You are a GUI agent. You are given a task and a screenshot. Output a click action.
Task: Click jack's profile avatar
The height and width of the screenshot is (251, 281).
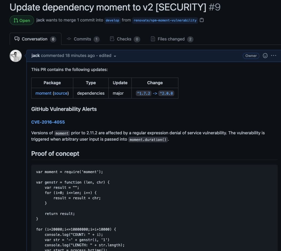pos(16,56)
